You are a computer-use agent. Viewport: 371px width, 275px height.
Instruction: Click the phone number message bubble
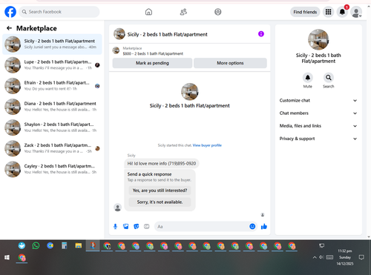(162, 163)
